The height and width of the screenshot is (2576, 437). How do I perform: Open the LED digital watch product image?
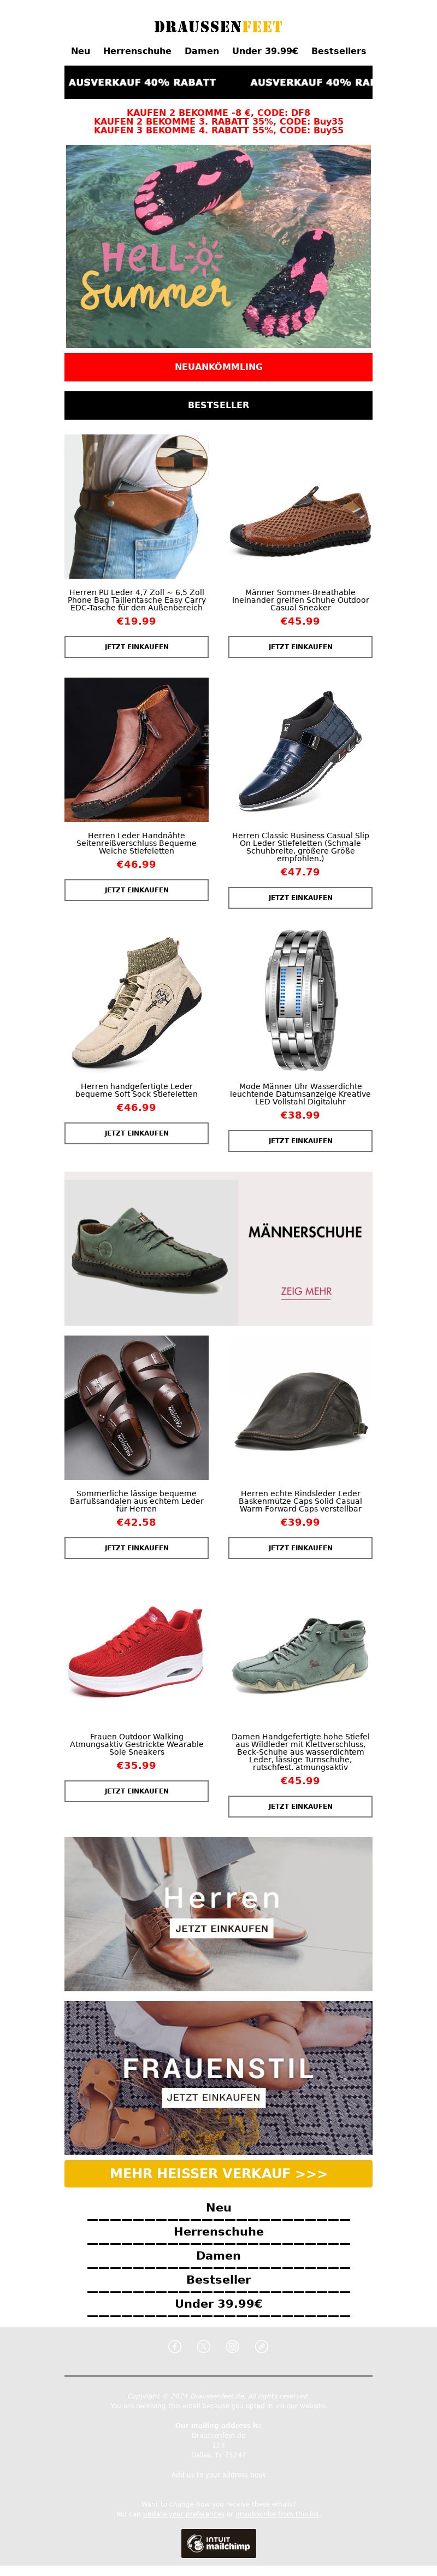click(300, 1000)
